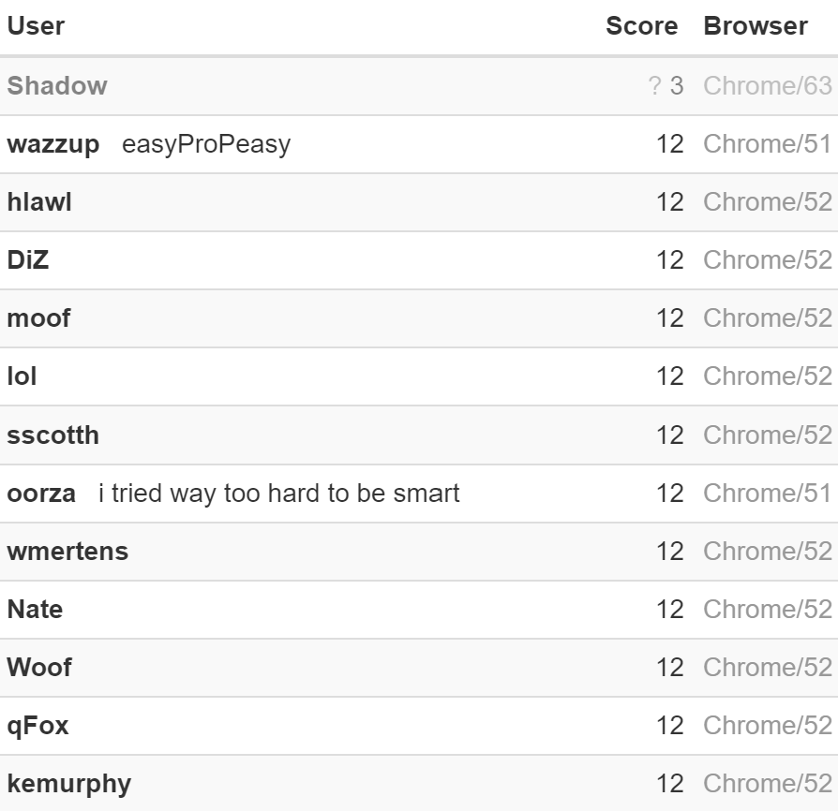Screen dimensions: 838x811
Task: Click the easyProPeasy comment text
Action: point(206,145)
